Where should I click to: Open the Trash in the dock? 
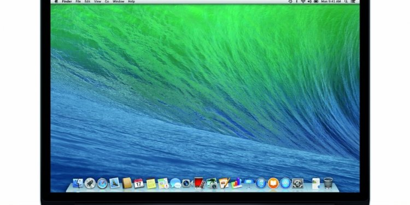(328, 183)
